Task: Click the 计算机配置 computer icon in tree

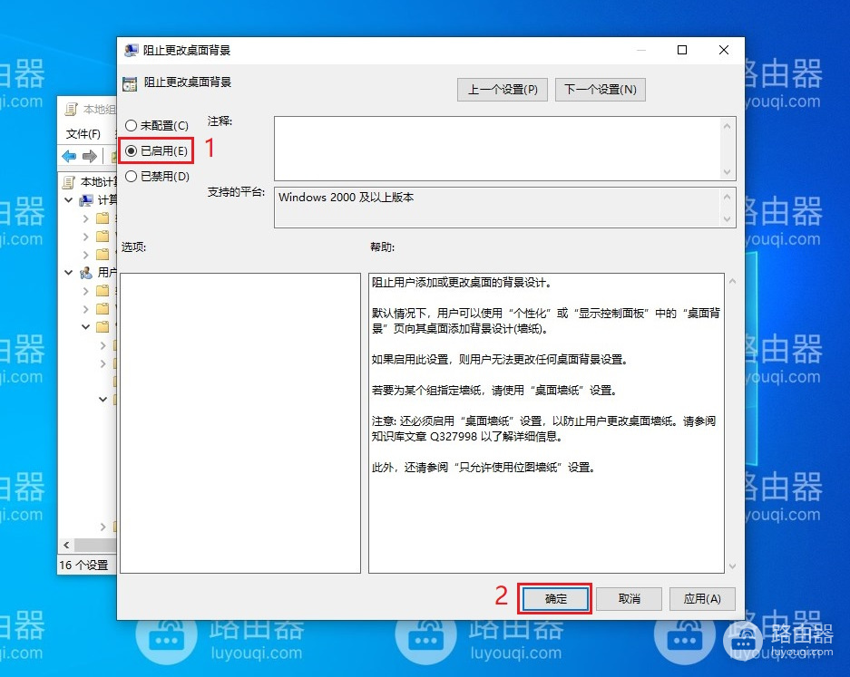Action: [x=85, y=200]
